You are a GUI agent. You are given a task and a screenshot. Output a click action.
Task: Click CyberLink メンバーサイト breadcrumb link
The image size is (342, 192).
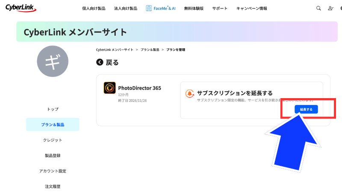(x=115, y=49)
